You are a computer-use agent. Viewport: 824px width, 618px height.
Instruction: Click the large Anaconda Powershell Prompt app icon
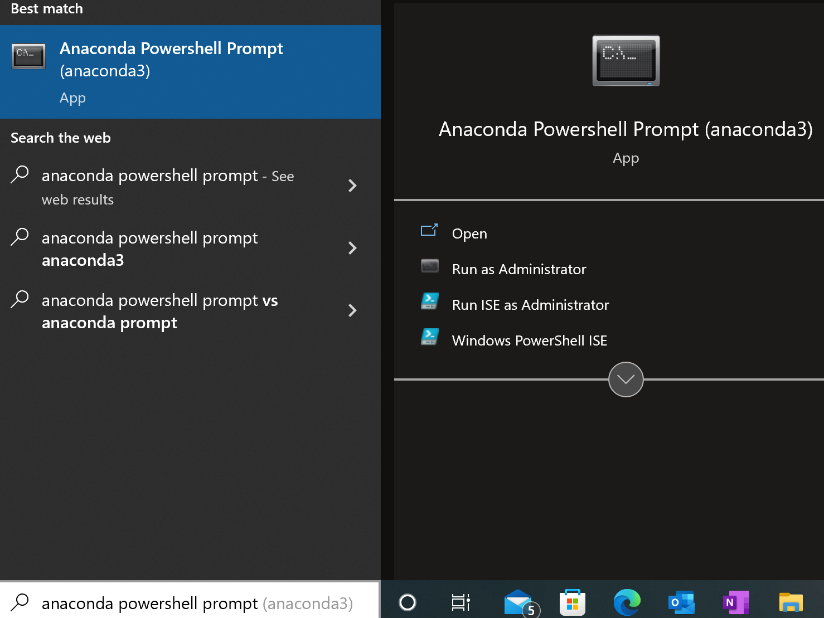[x=626, y=61]
